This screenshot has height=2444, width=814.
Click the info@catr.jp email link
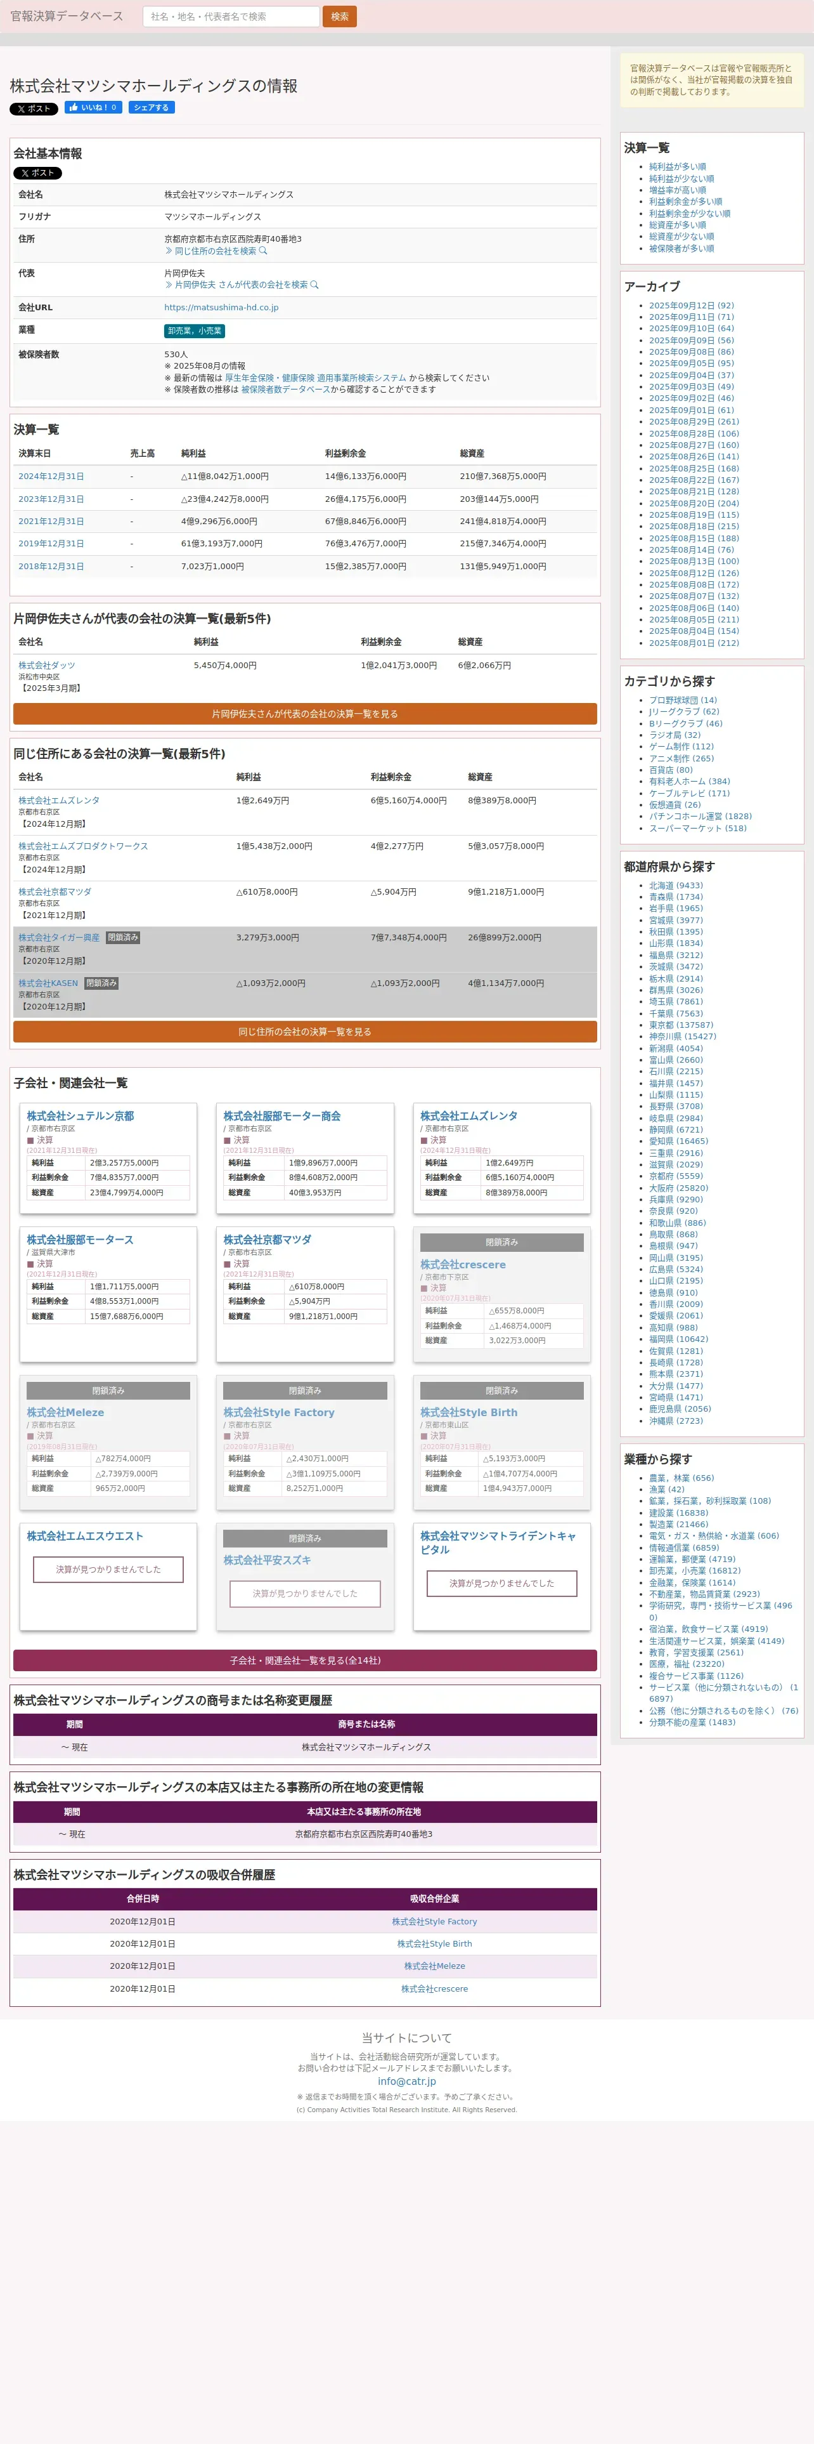(x=408, y=2082)
